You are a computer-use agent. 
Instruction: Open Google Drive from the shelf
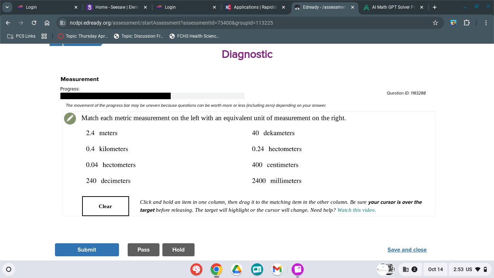pos(237,269)
